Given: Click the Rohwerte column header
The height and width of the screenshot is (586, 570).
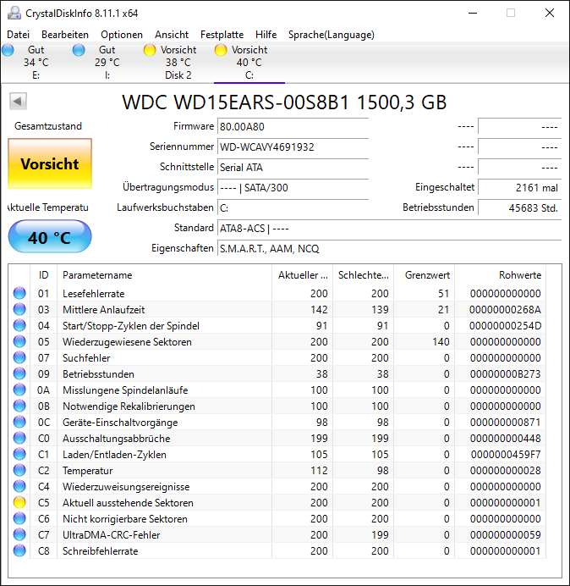Looking at the screenshot, I should click(x=500, y=275).
